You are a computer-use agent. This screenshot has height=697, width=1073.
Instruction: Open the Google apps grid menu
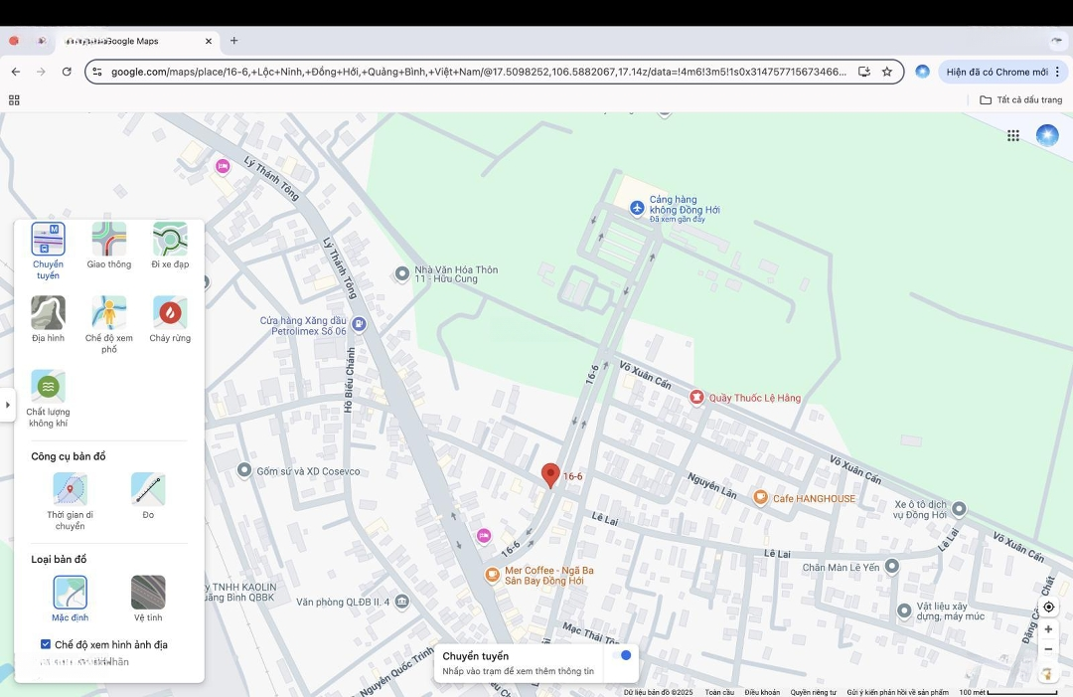point(1013,136)
